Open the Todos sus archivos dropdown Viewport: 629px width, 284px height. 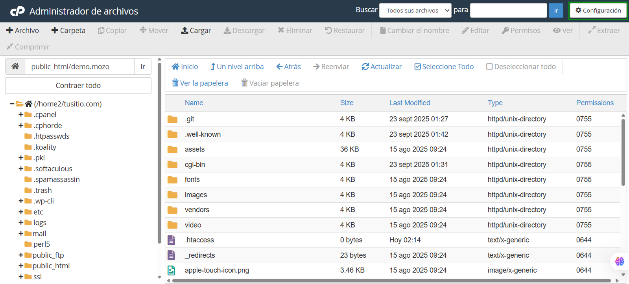tap(415, 11)
